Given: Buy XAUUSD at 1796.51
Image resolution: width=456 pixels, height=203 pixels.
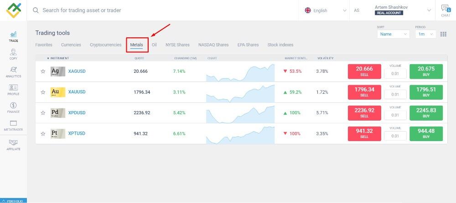Looking at the screenshot, I should point(426,92).
